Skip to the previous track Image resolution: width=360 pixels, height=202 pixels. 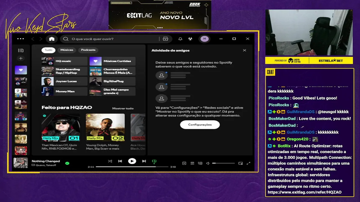click(x=120, y=161)
